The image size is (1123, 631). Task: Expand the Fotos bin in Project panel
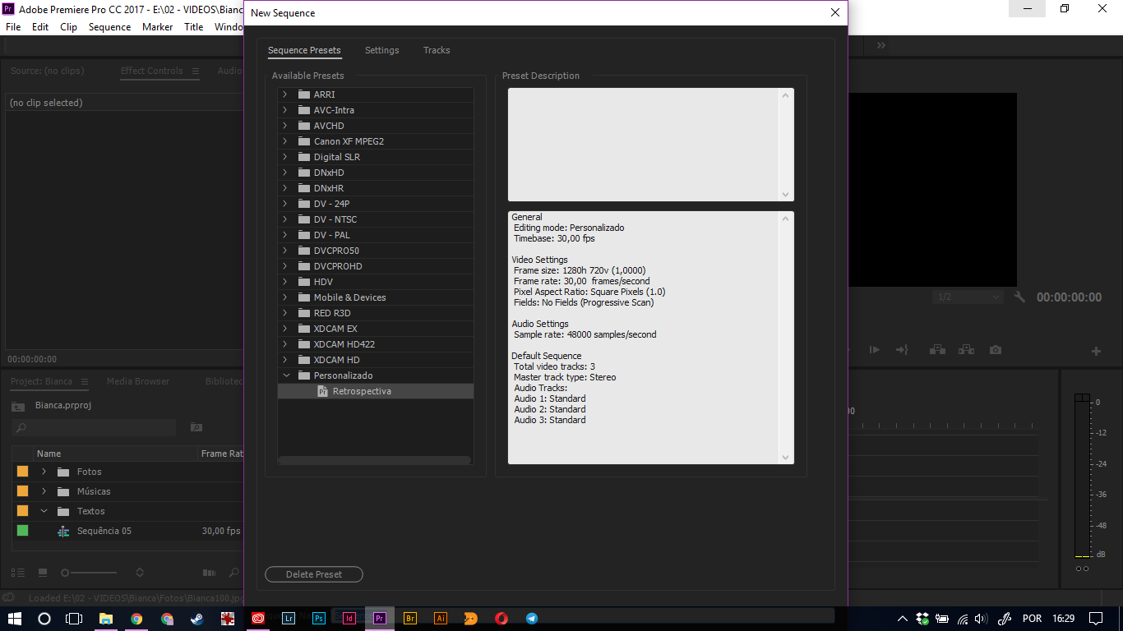[44, 472]
